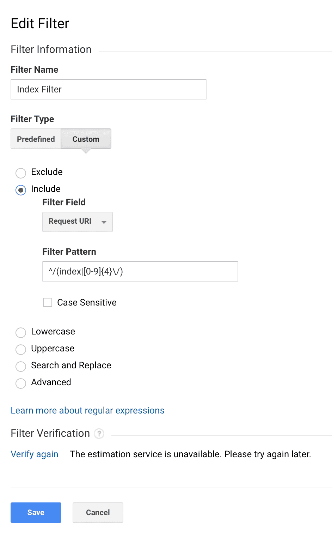Select the Include radio option

click(x=21, y=190)
